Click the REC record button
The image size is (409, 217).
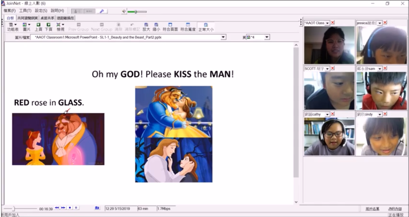[x=90, y=11]
